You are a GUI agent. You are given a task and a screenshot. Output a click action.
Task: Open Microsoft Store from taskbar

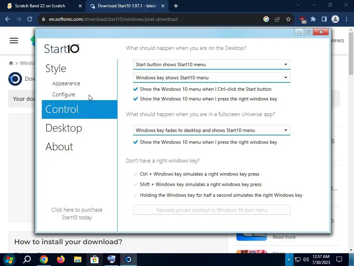coord(94,259)
